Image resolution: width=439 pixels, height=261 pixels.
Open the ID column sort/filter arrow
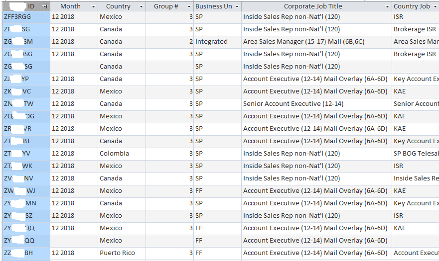pyautogui.click(x=45, y=6)
